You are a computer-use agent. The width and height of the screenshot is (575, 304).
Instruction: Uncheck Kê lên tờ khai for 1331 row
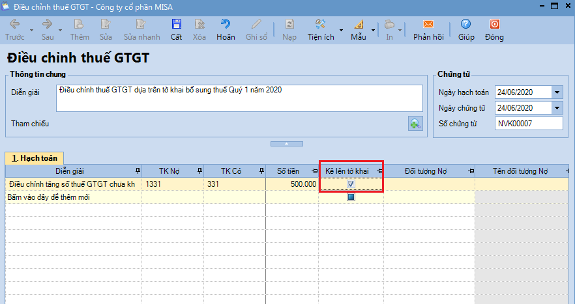click(x=351, y=184)
